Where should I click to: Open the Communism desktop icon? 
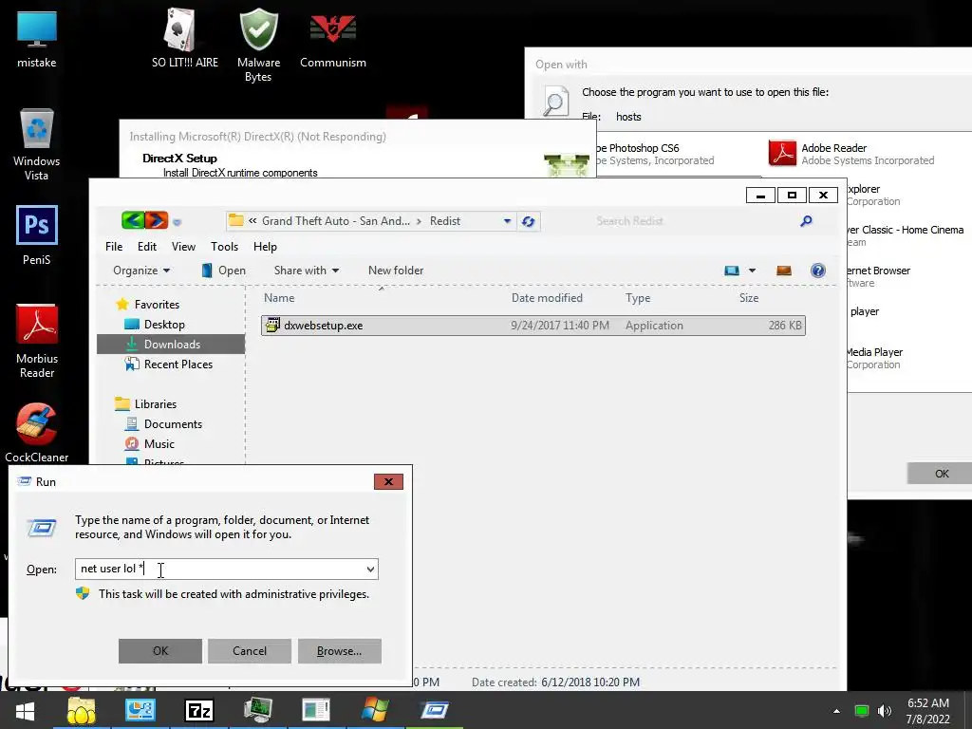pyautogui.click(x=333, y=38)
